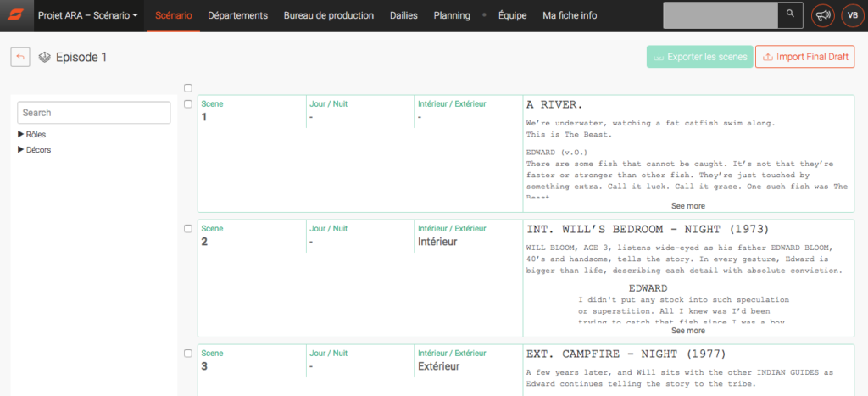Click the Import Final Draft button
This screenshot has height=396, width=868.
(804, 57)
